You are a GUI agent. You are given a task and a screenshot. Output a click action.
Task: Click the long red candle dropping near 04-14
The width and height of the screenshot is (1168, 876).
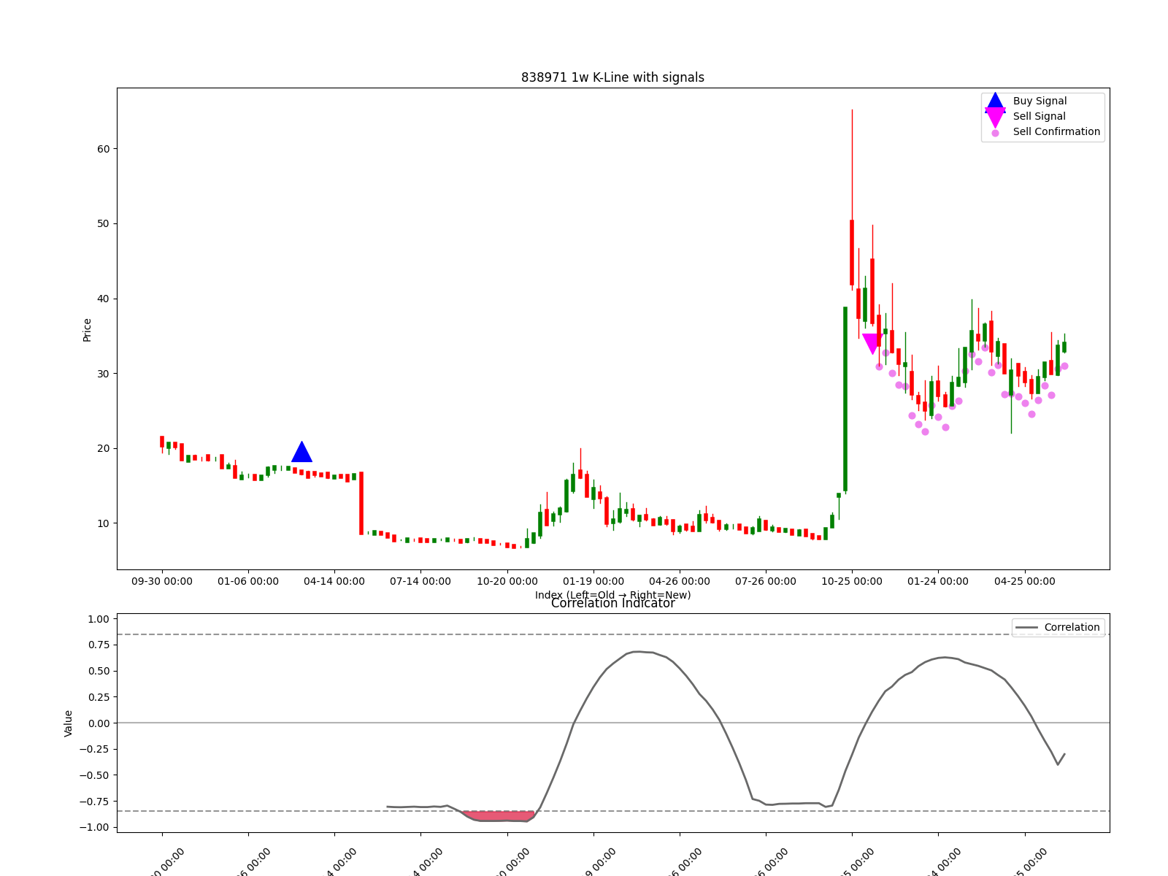click(361, 503)
